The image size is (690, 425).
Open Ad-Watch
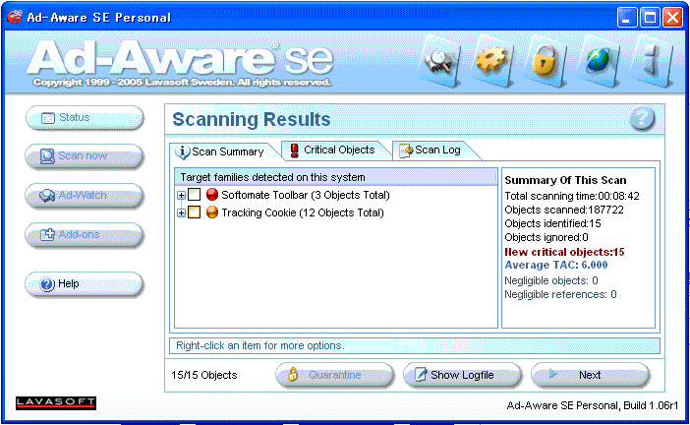[85, 195]
